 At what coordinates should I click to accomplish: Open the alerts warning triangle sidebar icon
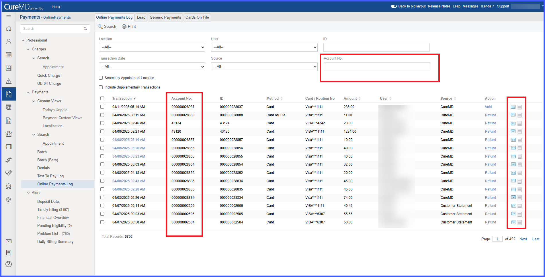pyautogui.click(x=9, y=81)
